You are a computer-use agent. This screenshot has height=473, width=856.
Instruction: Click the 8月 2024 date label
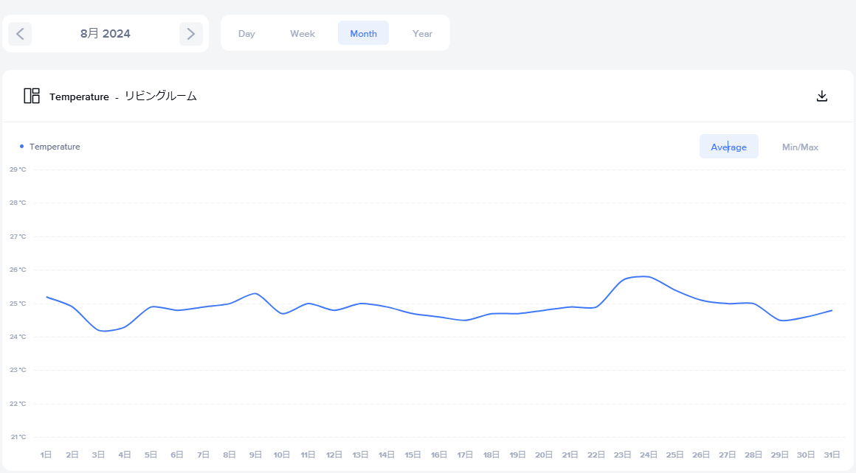(x=106, y=33)
